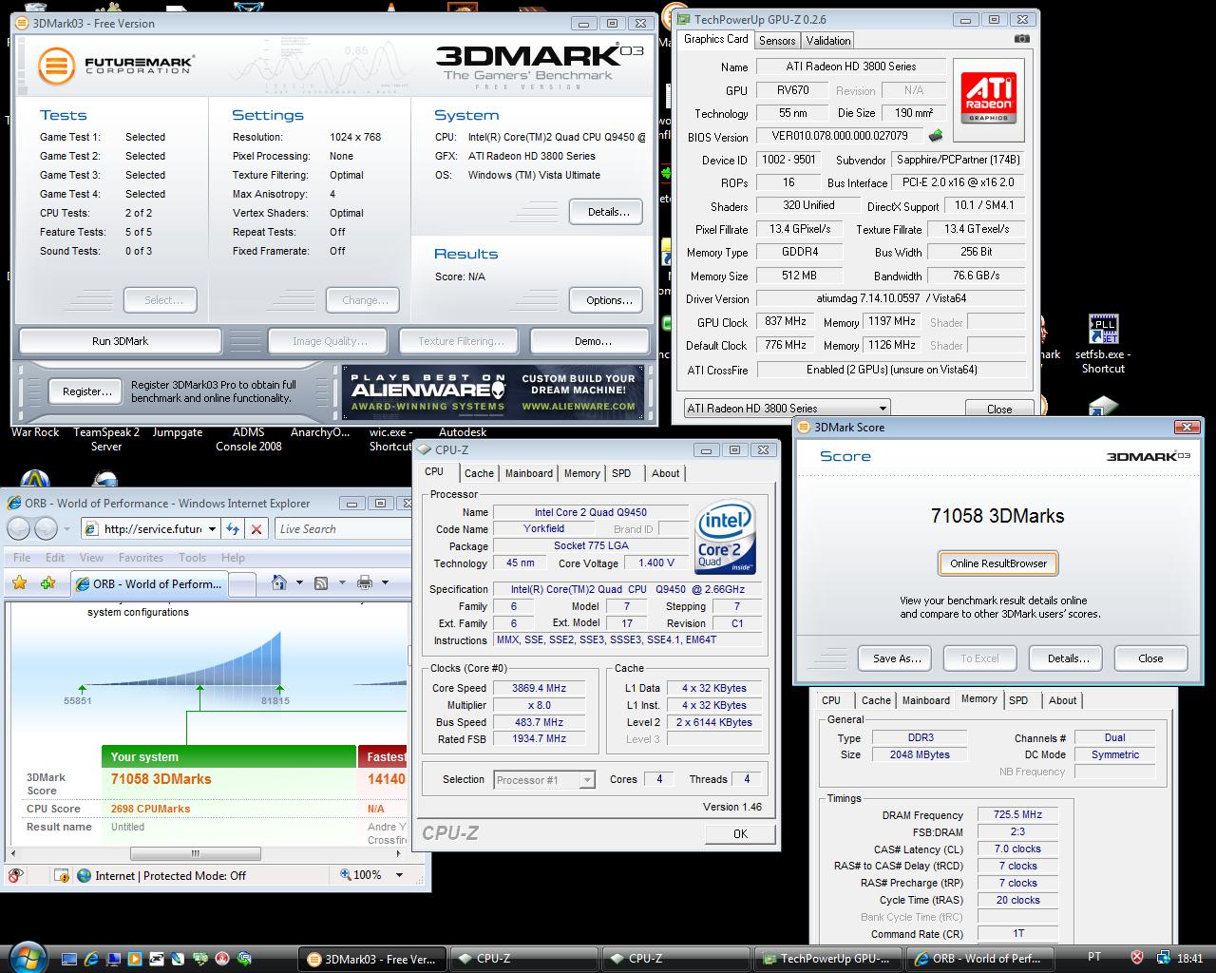
Task: Open the Print dropdown arrow in IE
Action: tap(385, 582)
